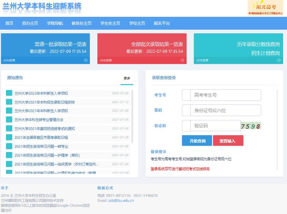Open notice 2021年招生咨询常见问题—护理学（单列）

47,155
